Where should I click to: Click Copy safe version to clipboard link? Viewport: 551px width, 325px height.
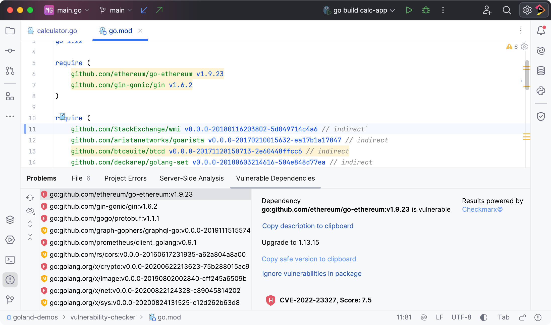point(309,259)
